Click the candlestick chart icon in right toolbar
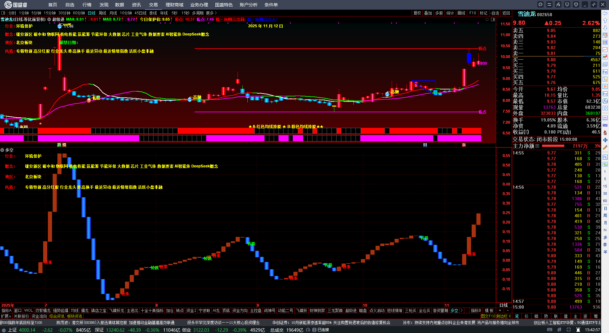 point(605,57)
